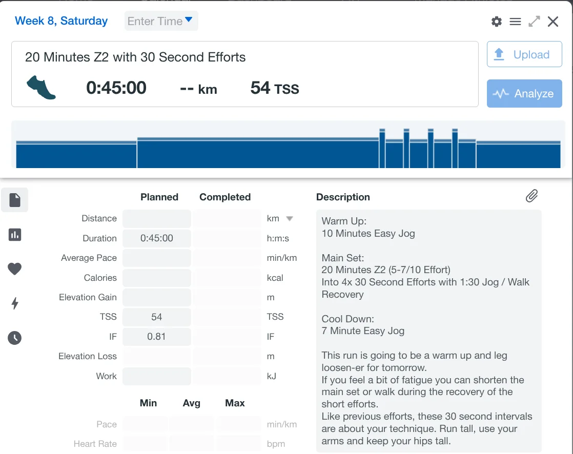Click the Upload button
The height and width of the screenshot is (454, 573).
(x=524, y=55)
